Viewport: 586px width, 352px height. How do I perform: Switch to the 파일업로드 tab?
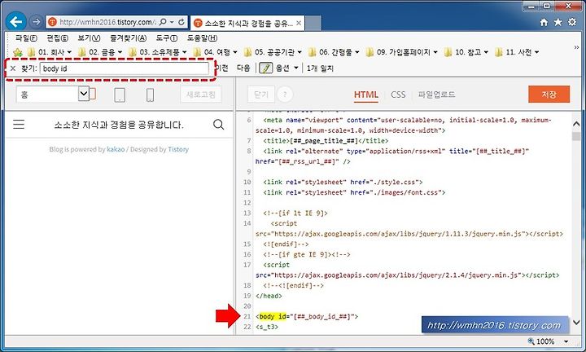click(x=436, y=95)
